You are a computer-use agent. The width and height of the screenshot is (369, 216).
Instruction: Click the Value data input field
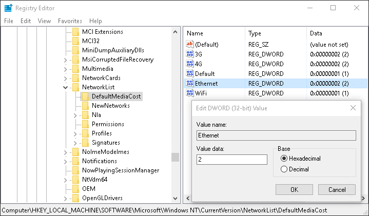point(232,160)
